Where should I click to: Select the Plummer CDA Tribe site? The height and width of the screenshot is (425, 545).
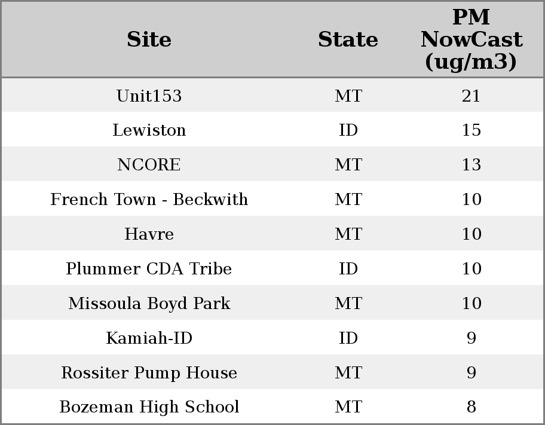[x=149, y=269]
